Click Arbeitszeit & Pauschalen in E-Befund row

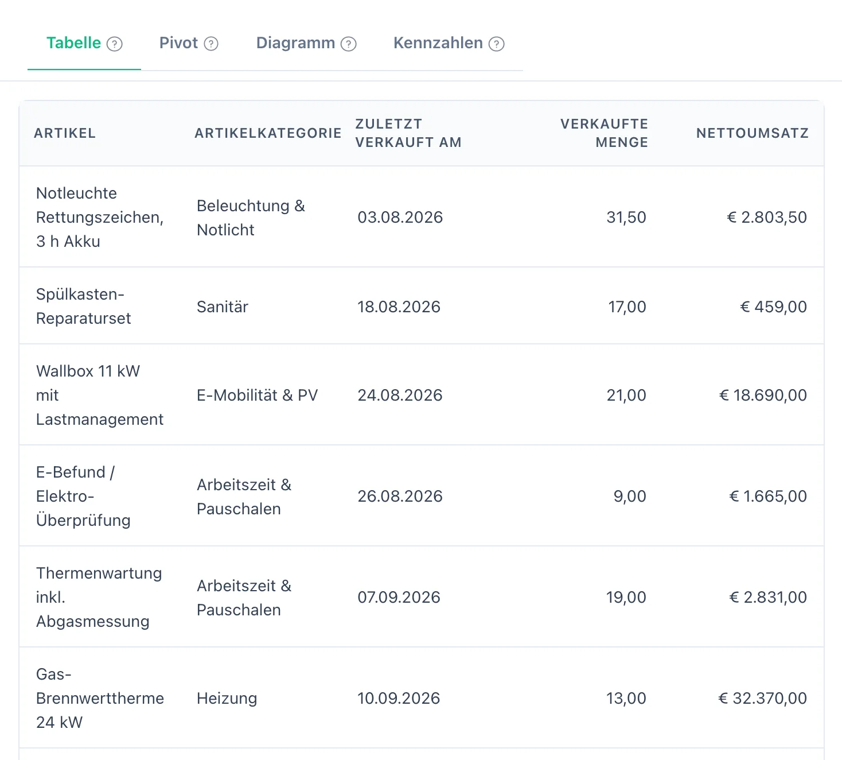click(244, 497)
